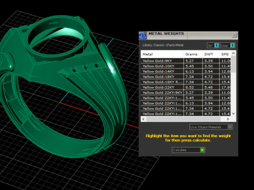
Task: Close the Metal Weights dialog
Action: [x=234, y=35]
